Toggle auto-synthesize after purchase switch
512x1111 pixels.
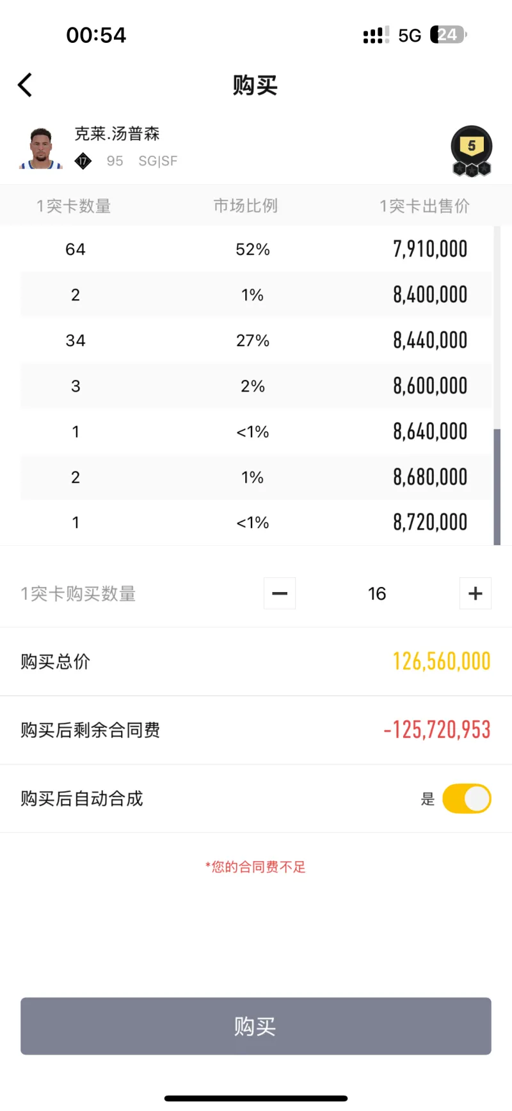coord(467,798)
